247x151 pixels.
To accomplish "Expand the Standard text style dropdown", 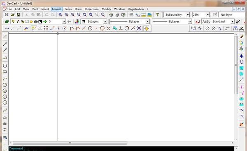I will tap(233, 21).
